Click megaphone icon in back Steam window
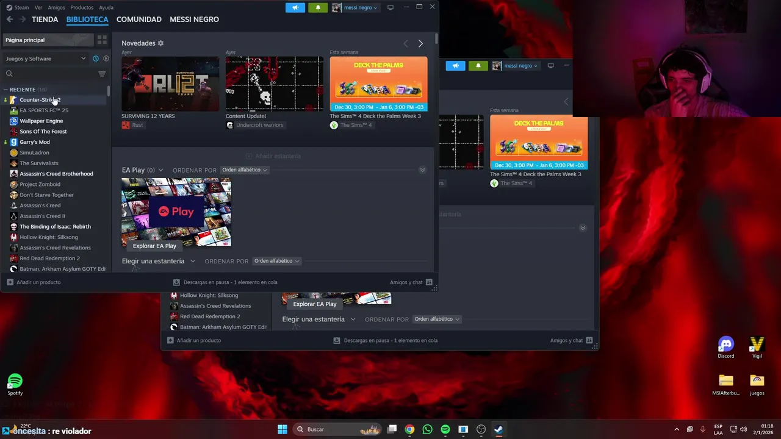Image resolution: width=781 pixels, height=439 pixels. point(455,65)
